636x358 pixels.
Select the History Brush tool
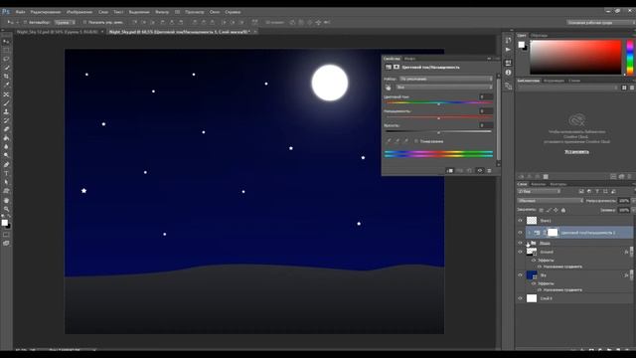click(x=6, y=120)
